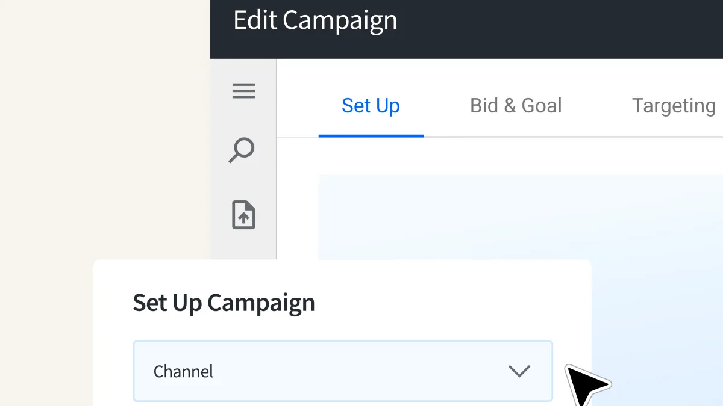The width and height of the screenshot is (723, 406).
Task: Open the Targeting tab
Action: [x=674, y=105]
